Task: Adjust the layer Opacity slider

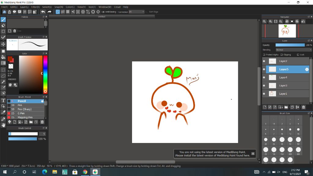Action: coord(290,45)
